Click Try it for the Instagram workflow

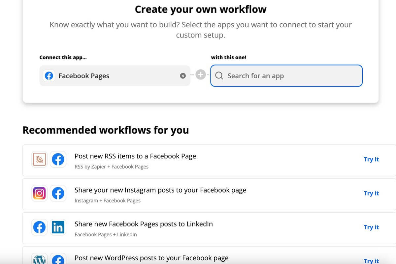tap(371, 193)
